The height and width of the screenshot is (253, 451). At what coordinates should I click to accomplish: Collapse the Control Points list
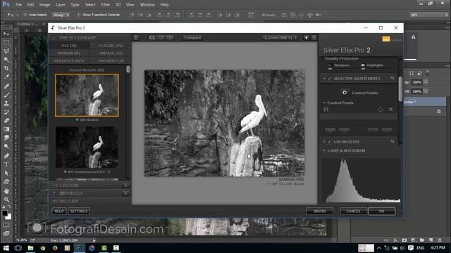(x=324, y=103)
